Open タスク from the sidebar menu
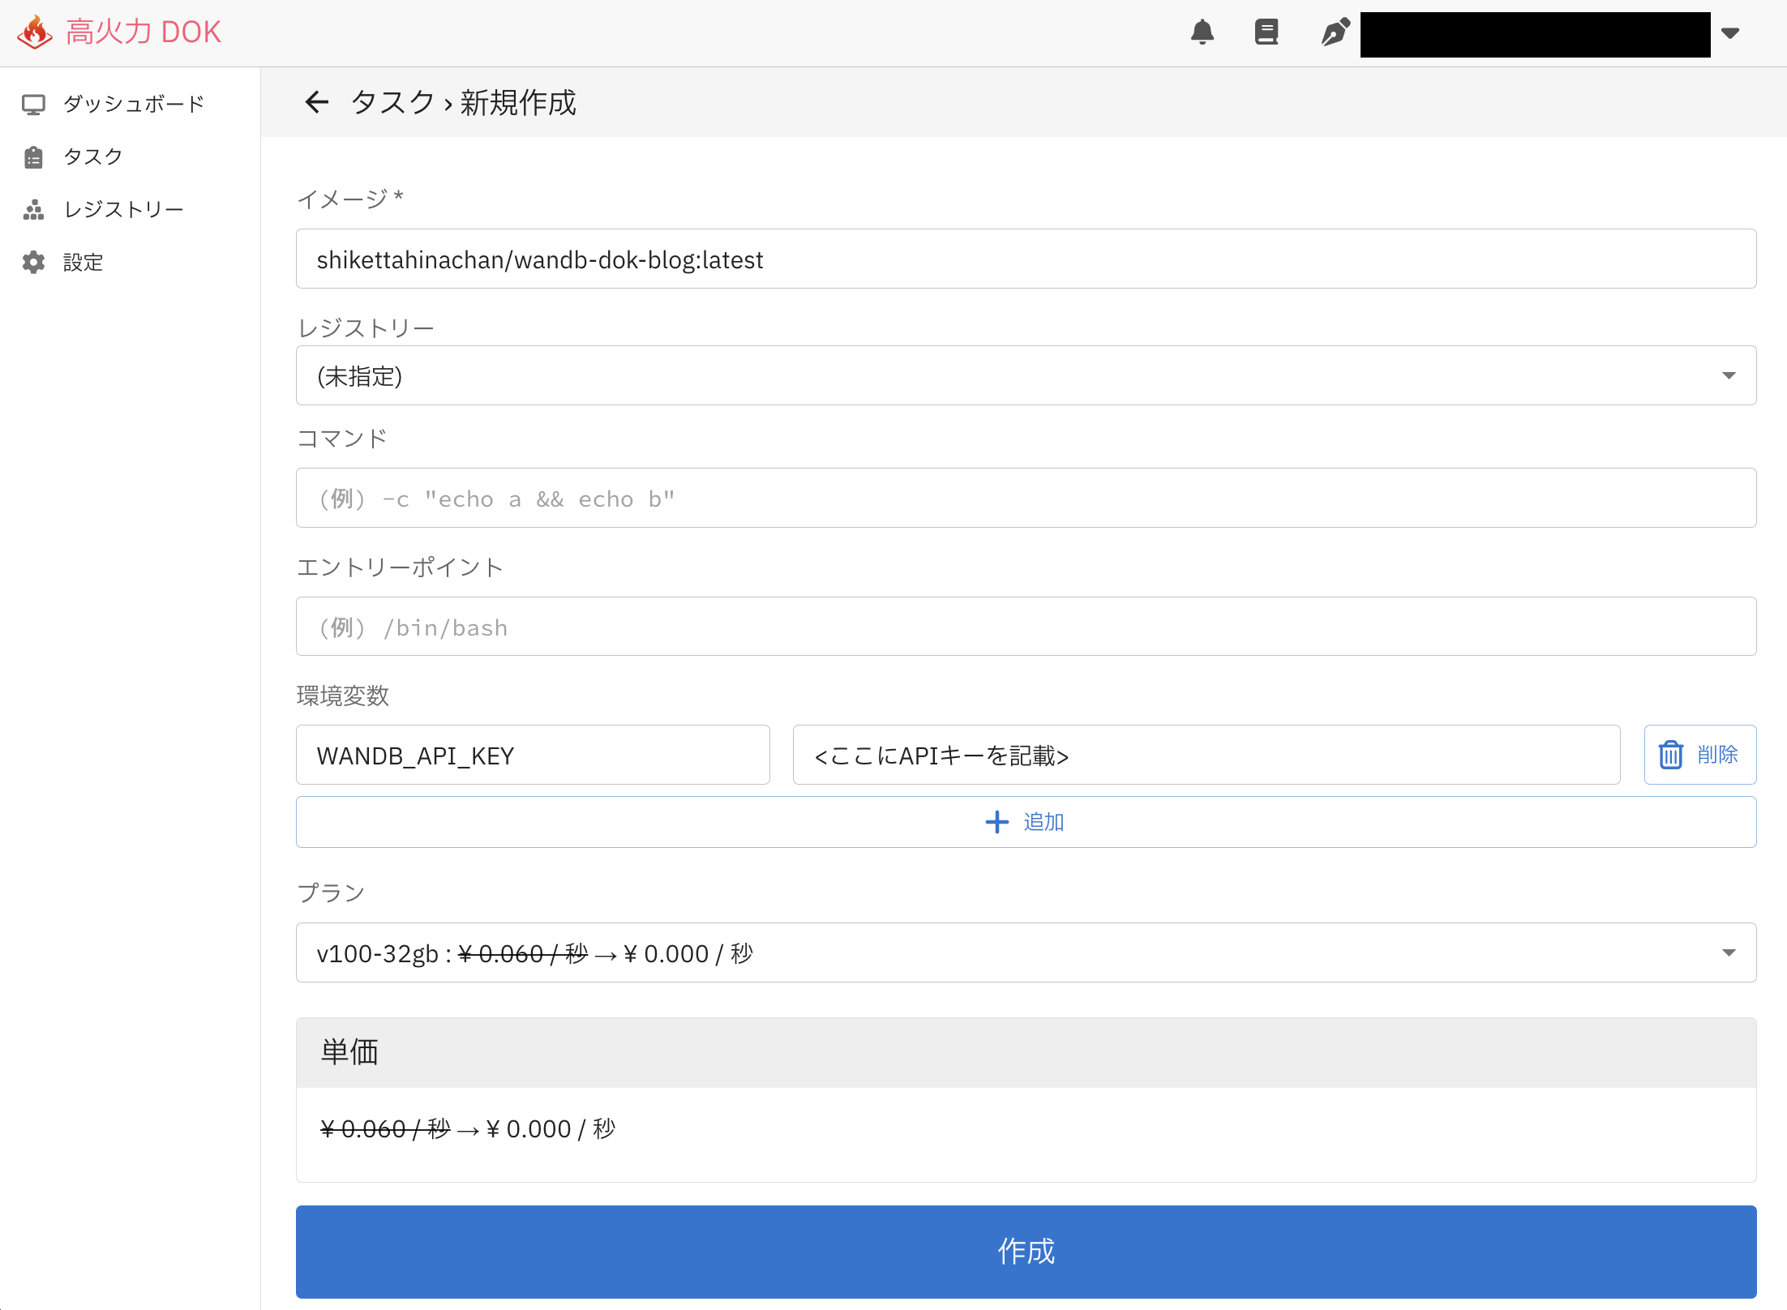The image size is (1787, 1310). click(x=92, y=156)
